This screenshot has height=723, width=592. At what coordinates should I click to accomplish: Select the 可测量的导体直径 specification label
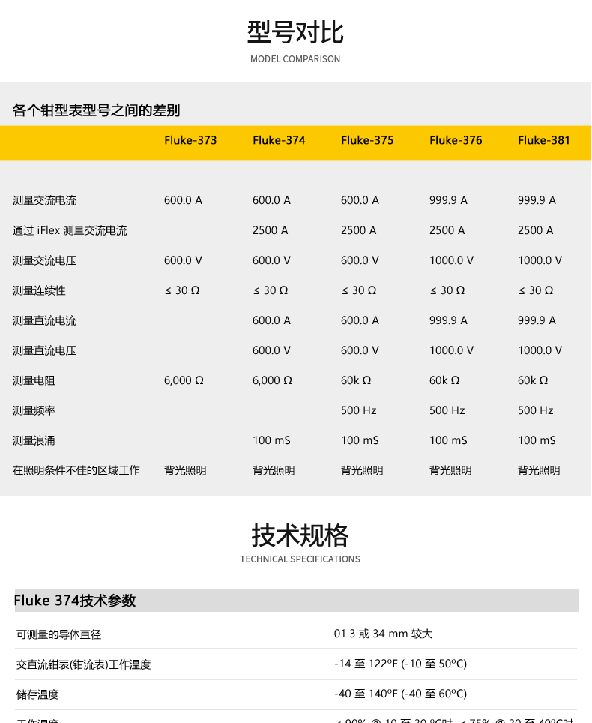58,634
